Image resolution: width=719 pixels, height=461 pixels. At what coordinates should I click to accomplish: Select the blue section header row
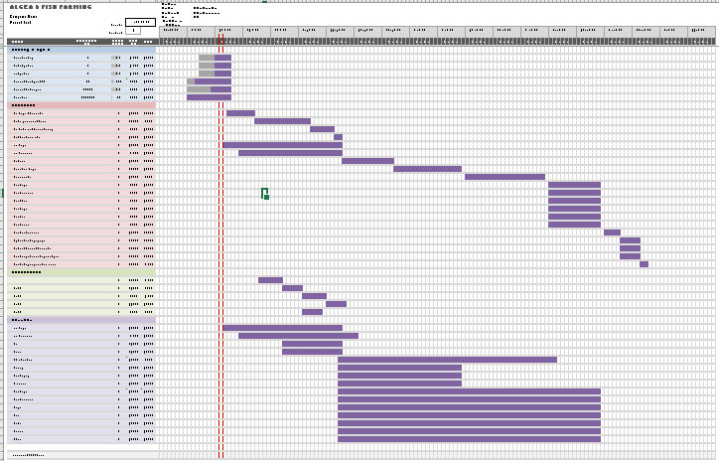point(81,49)
